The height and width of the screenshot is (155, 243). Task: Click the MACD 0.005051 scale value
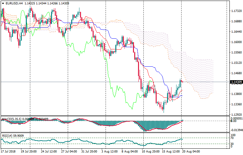point(236,119)
